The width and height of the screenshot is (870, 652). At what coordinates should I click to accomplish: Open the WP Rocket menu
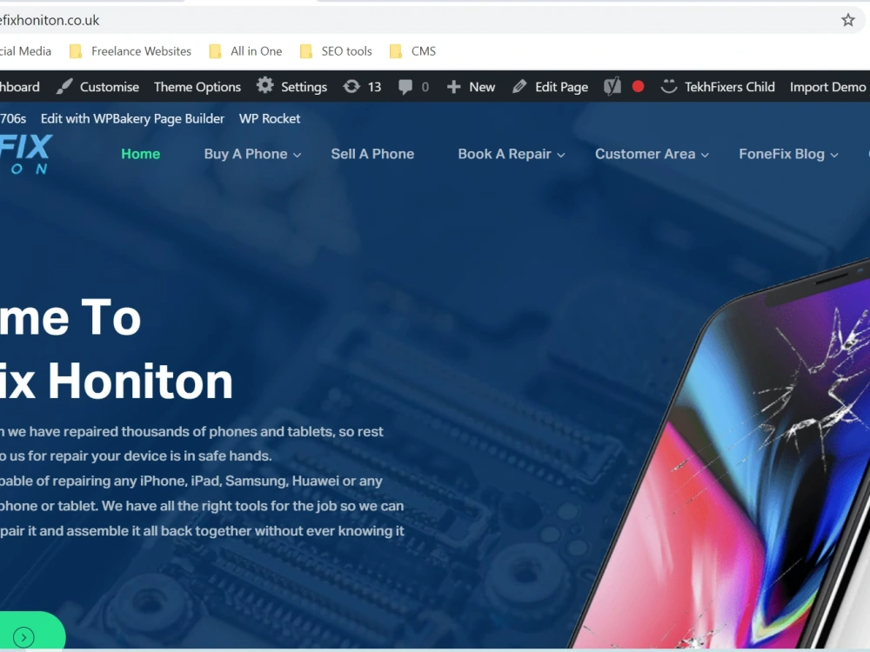coord(270,118)
